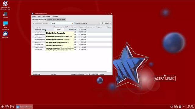This screenshot has width=195, height=109.
Task: Expand the Все процессы filter dropdown
Action: pos(87,23)
